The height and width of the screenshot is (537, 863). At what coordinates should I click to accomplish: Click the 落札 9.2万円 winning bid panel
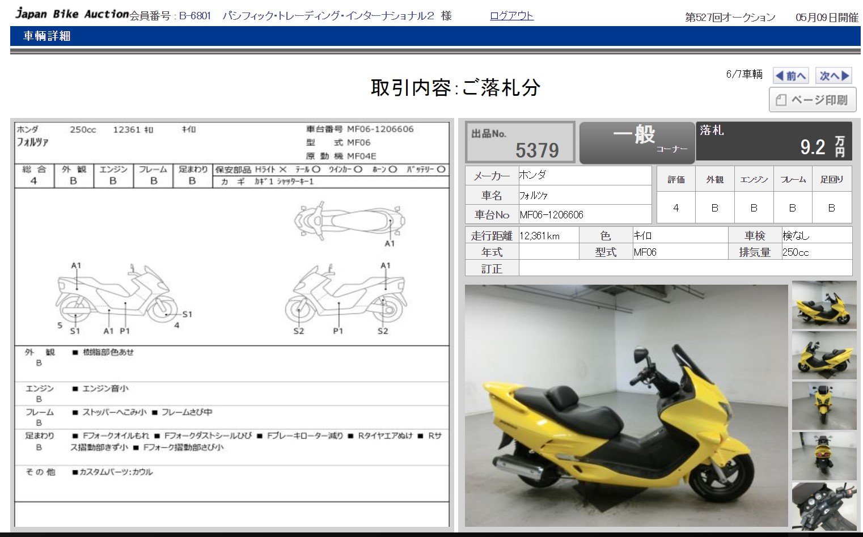tap(773, 141)
